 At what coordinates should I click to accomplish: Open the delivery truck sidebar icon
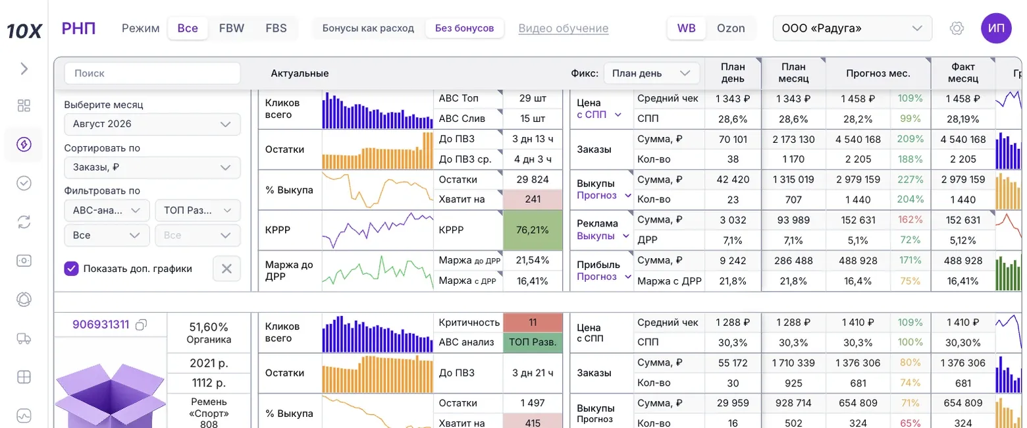pyautogui.click(x=24, y=338)
